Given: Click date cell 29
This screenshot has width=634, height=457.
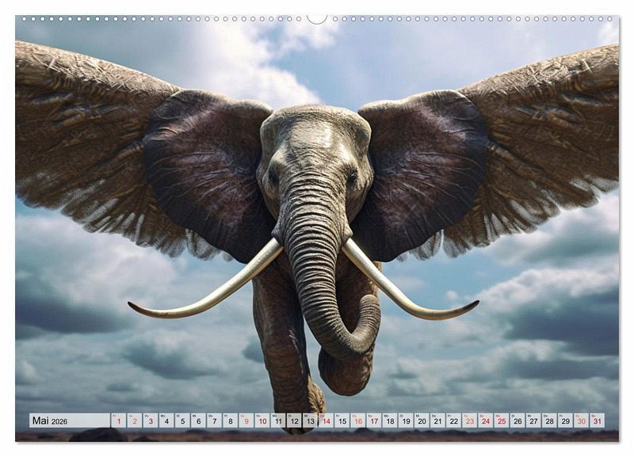Looking at the screenshot, I should pos(565,421).
